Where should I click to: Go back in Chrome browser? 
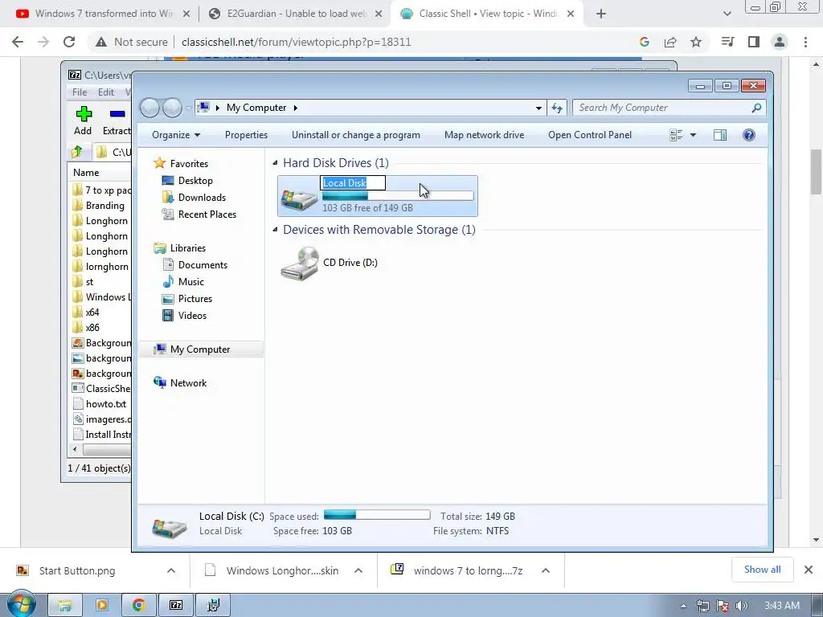pos(18,42)
